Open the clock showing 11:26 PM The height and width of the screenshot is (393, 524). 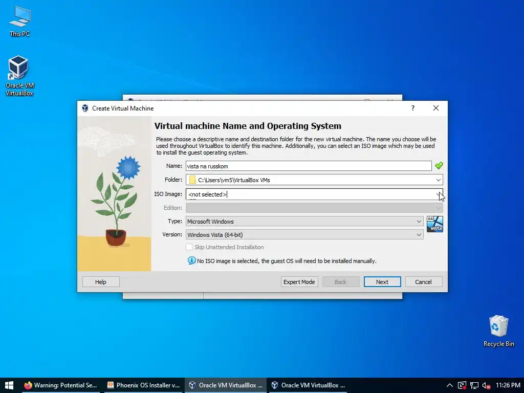pyautogui.click(x=508, y=385)
